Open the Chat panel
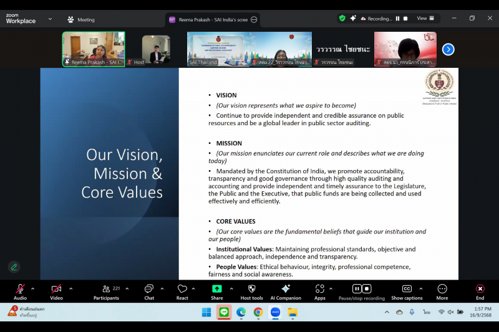This screenshot has height=332, width=499. [x=149, y=289]
